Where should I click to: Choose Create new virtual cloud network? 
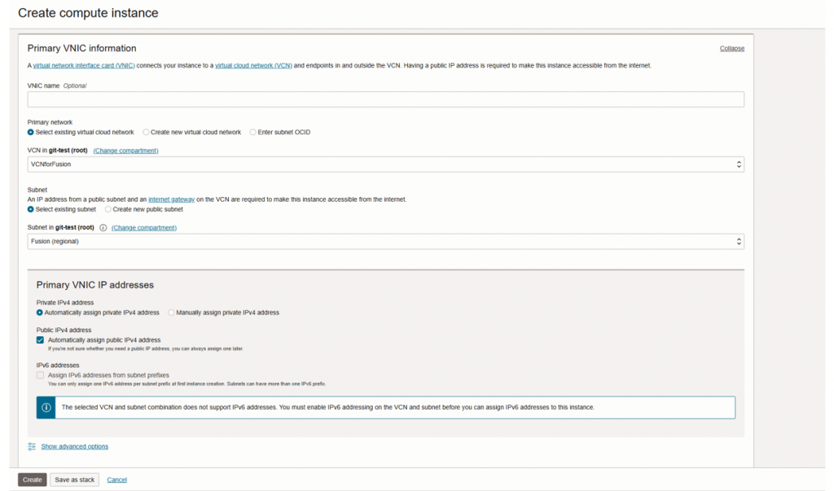pos(147,132)
